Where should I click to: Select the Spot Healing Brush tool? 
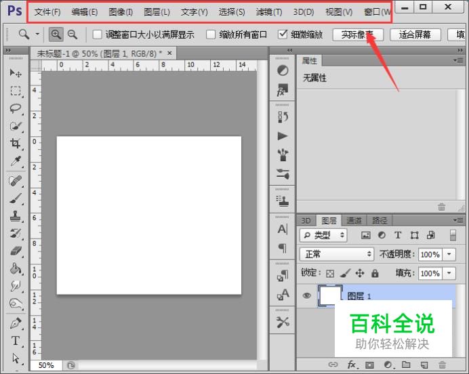[16, 181]
